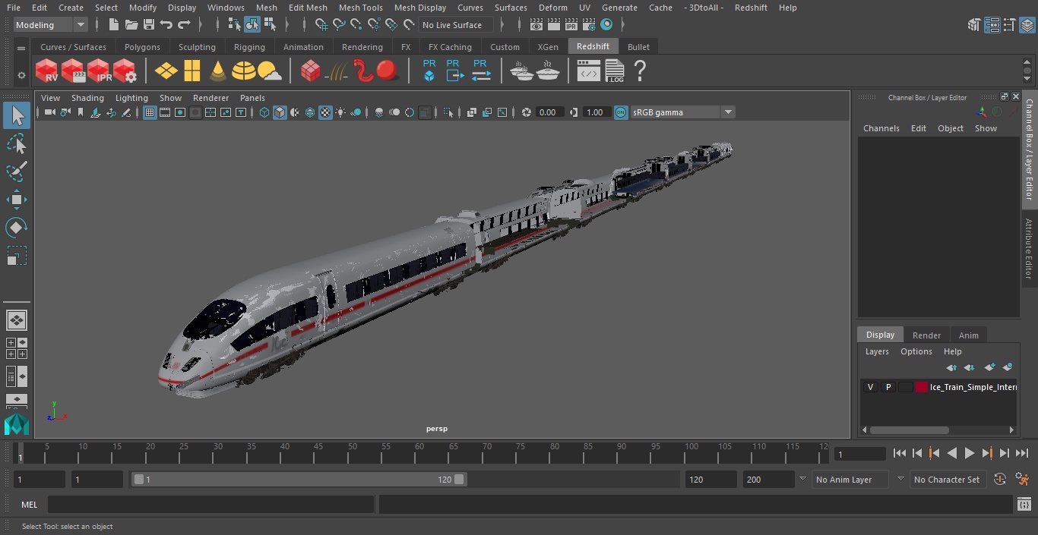Click the Redo arrow icon
Viewport: 1038px width, 535px height.
[184, 25]
